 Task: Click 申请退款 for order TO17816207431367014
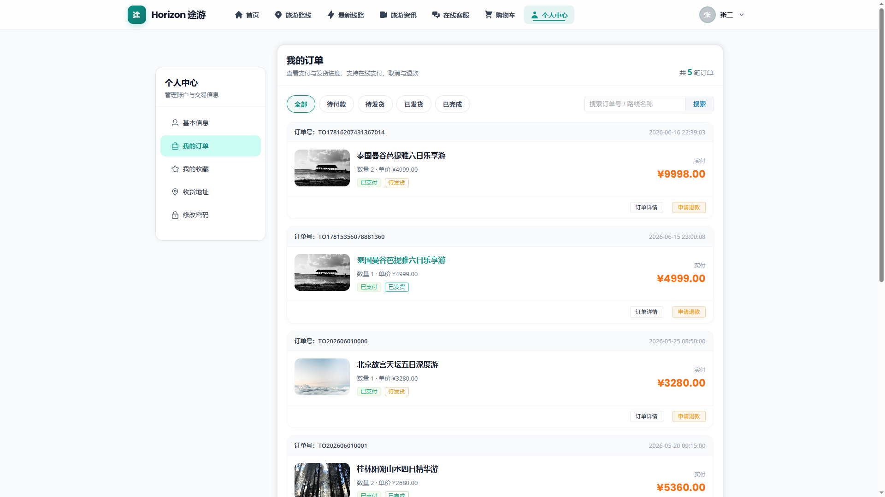[x=689, y=208]
